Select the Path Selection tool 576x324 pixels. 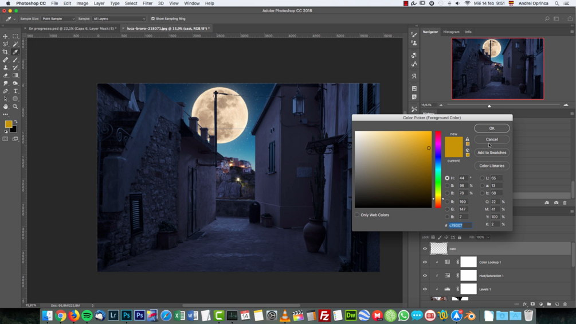[x=6, y=99]
